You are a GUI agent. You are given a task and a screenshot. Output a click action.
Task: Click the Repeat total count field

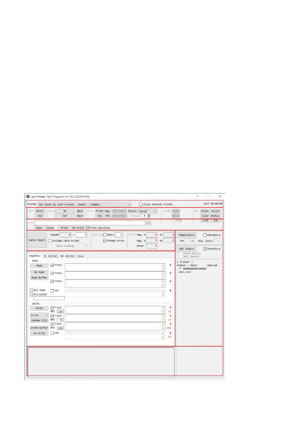click(x=81, y=235)
